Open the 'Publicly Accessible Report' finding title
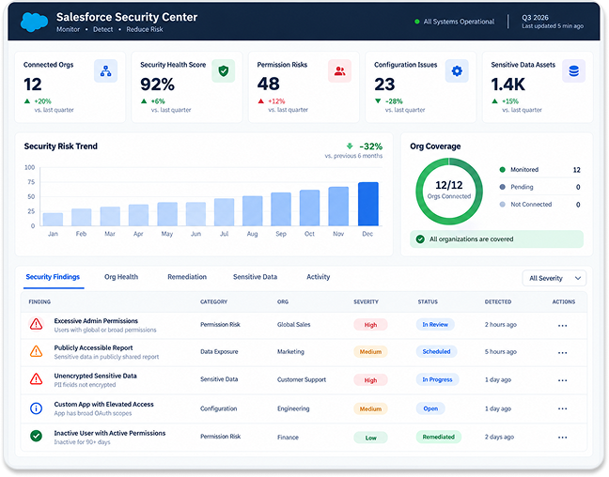The image size is (609, 477). tap(93, 348)
